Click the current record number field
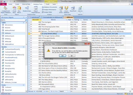 [x=40, y=91]
